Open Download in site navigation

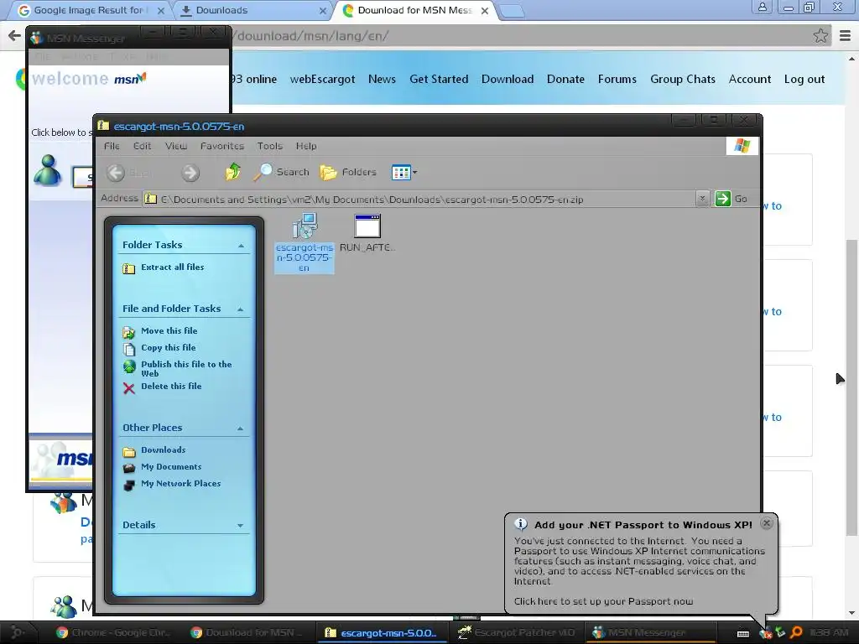tap(508, 80)
